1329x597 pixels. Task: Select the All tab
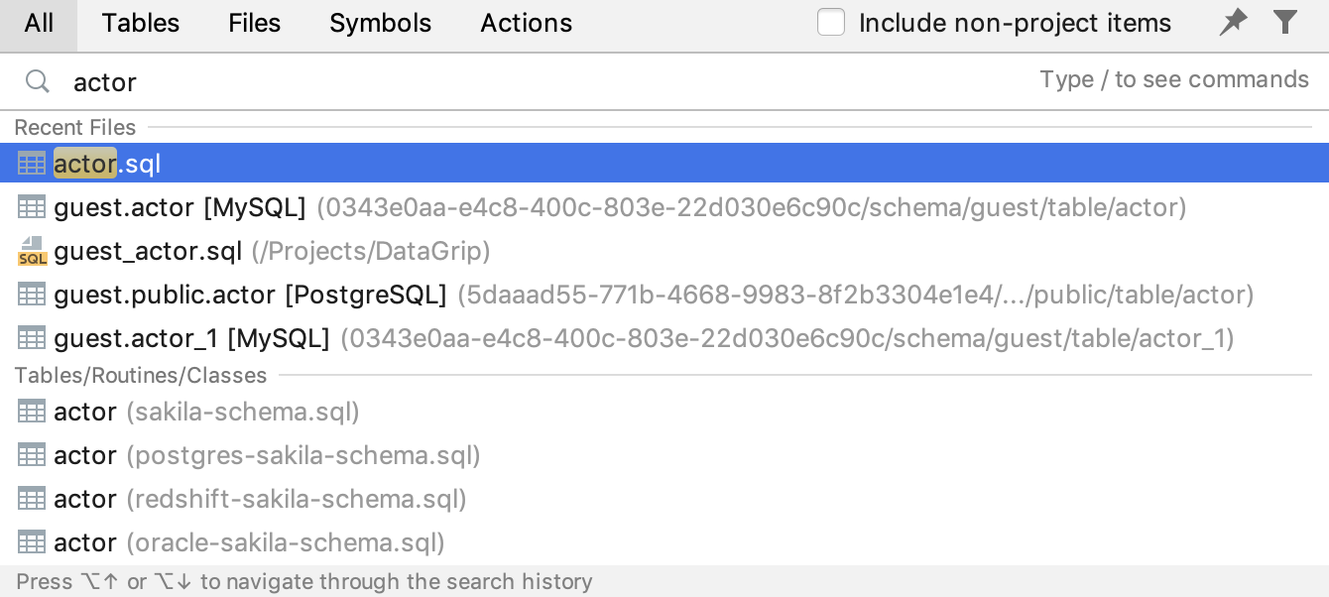(x=39, y=23)
